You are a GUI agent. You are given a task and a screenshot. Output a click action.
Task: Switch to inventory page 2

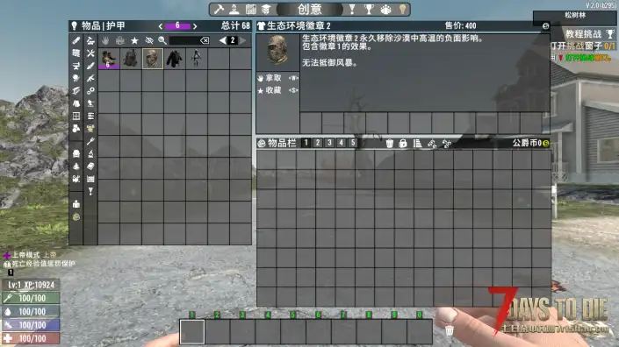pos(317,143)
